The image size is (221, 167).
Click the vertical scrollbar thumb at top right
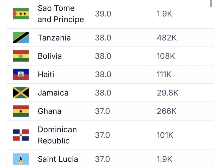[211, 3]
